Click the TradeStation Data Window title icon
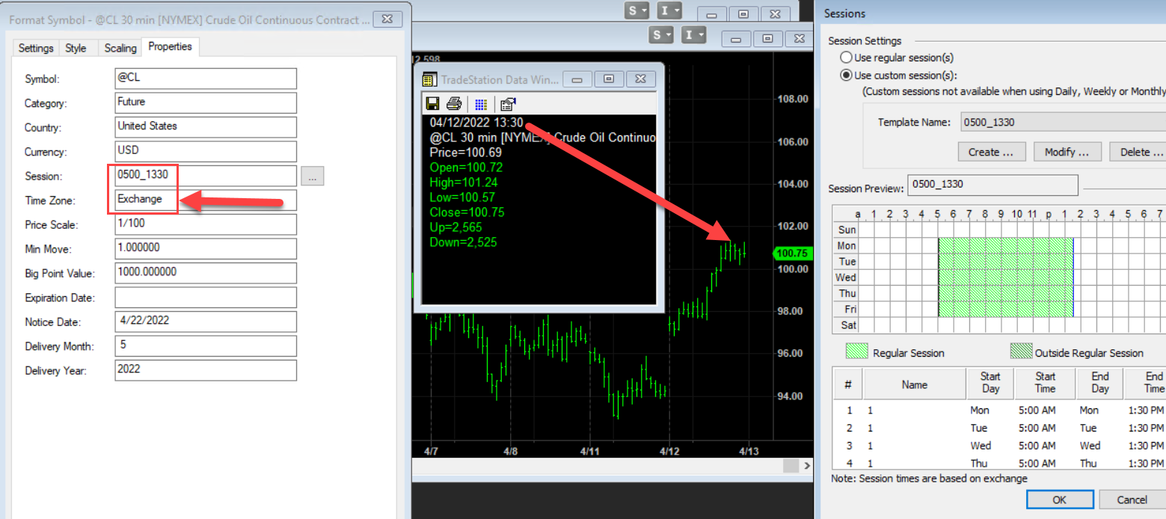 tap(429, 79)
